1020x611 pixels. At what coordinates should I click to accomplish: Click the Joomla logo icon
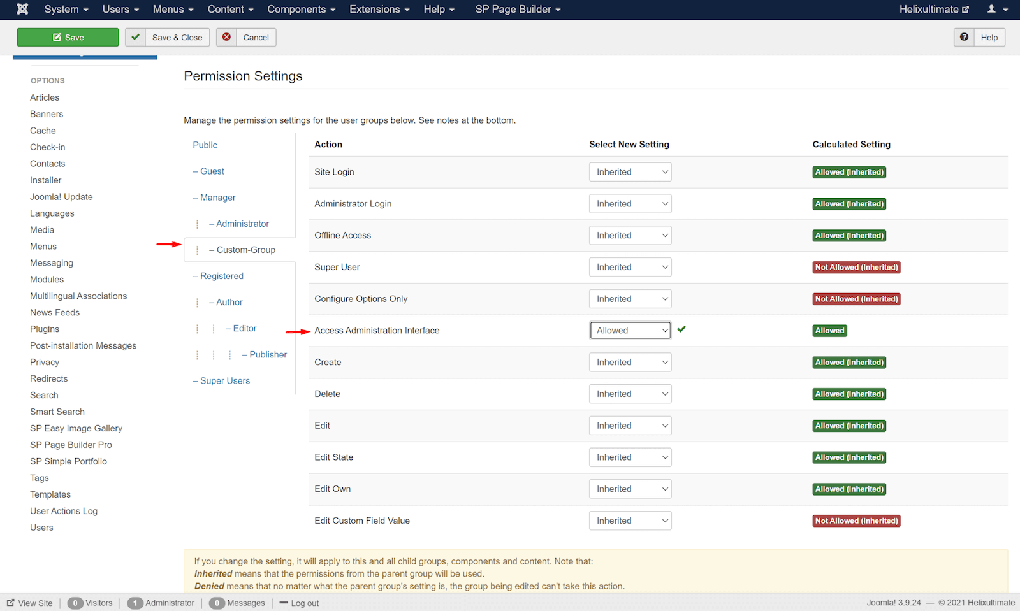point(22,9)
